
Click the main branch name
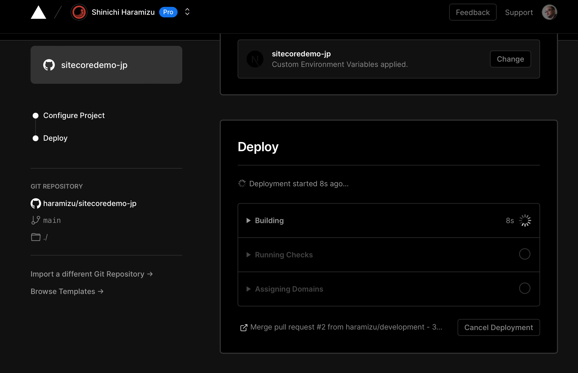coord(52,220)
